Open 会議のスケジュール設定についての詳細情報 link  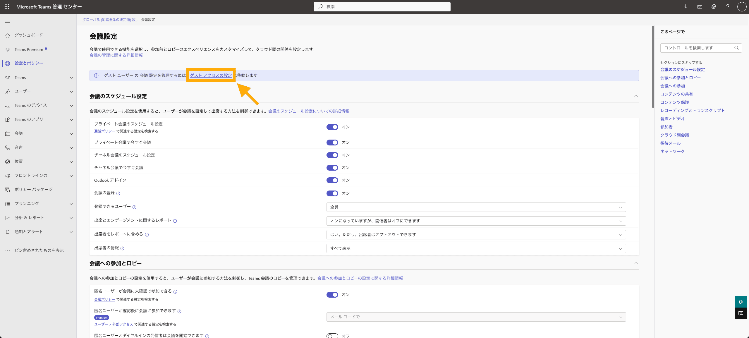[309, 111]
